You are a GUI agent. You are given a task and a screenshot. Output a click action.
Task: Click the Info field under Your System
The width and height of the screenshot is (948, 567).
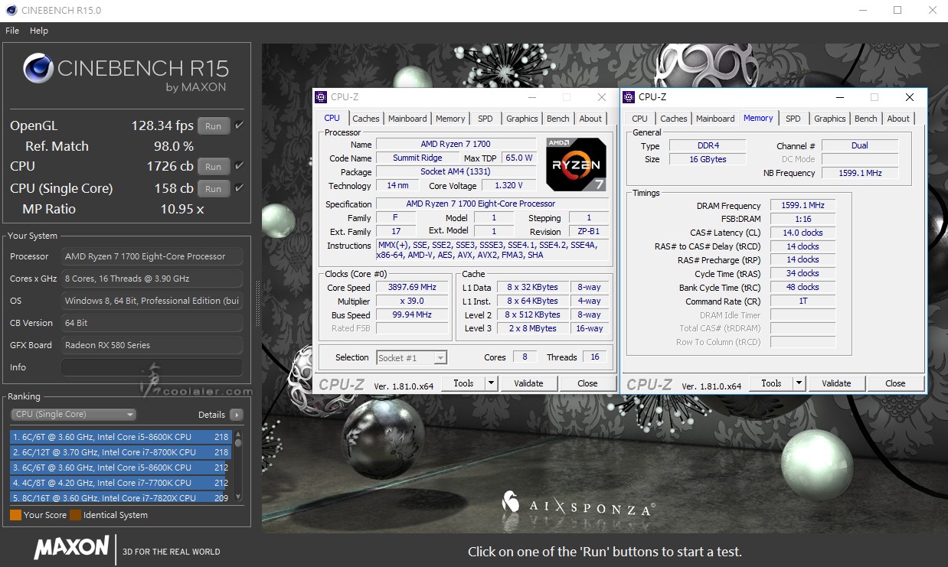tap(152, 367)
